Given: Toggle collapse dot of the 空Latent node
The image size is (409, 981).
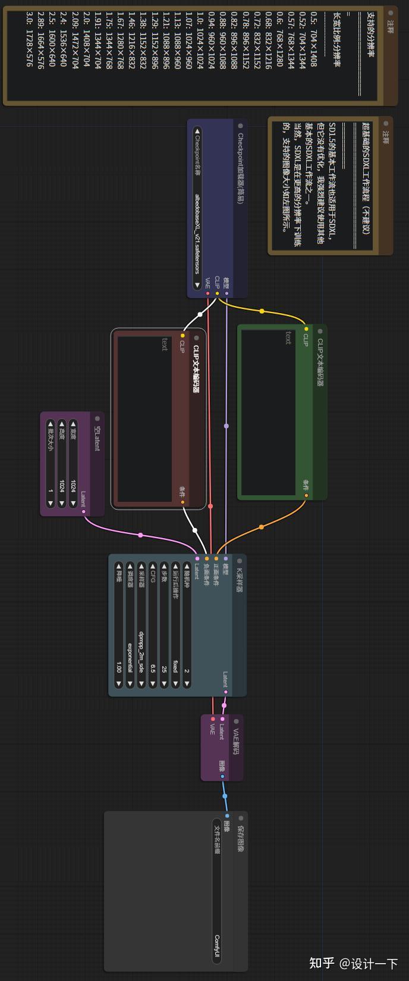Looking at the screenshot, I should 97,418.
